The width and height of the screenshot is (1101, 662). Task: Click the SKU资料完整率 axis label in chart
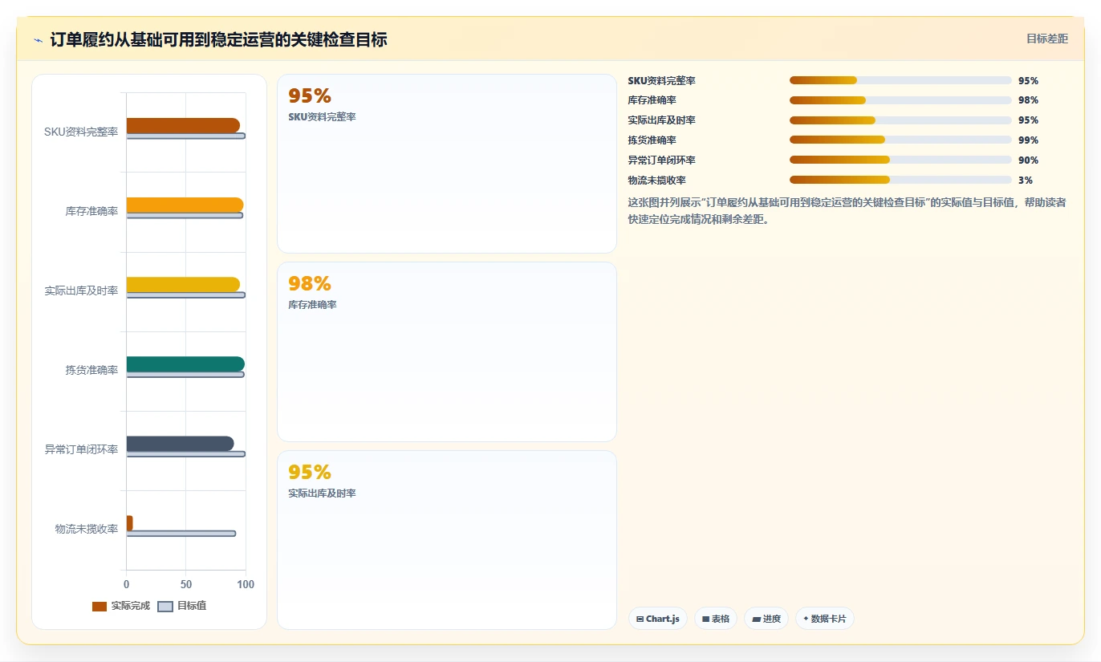[x=81, y=132]
